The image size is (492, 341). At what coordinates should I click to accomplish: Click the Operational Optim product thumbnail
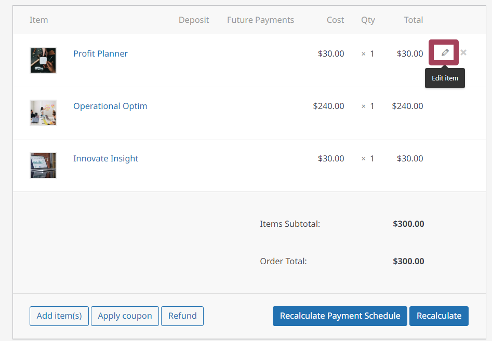43,113
